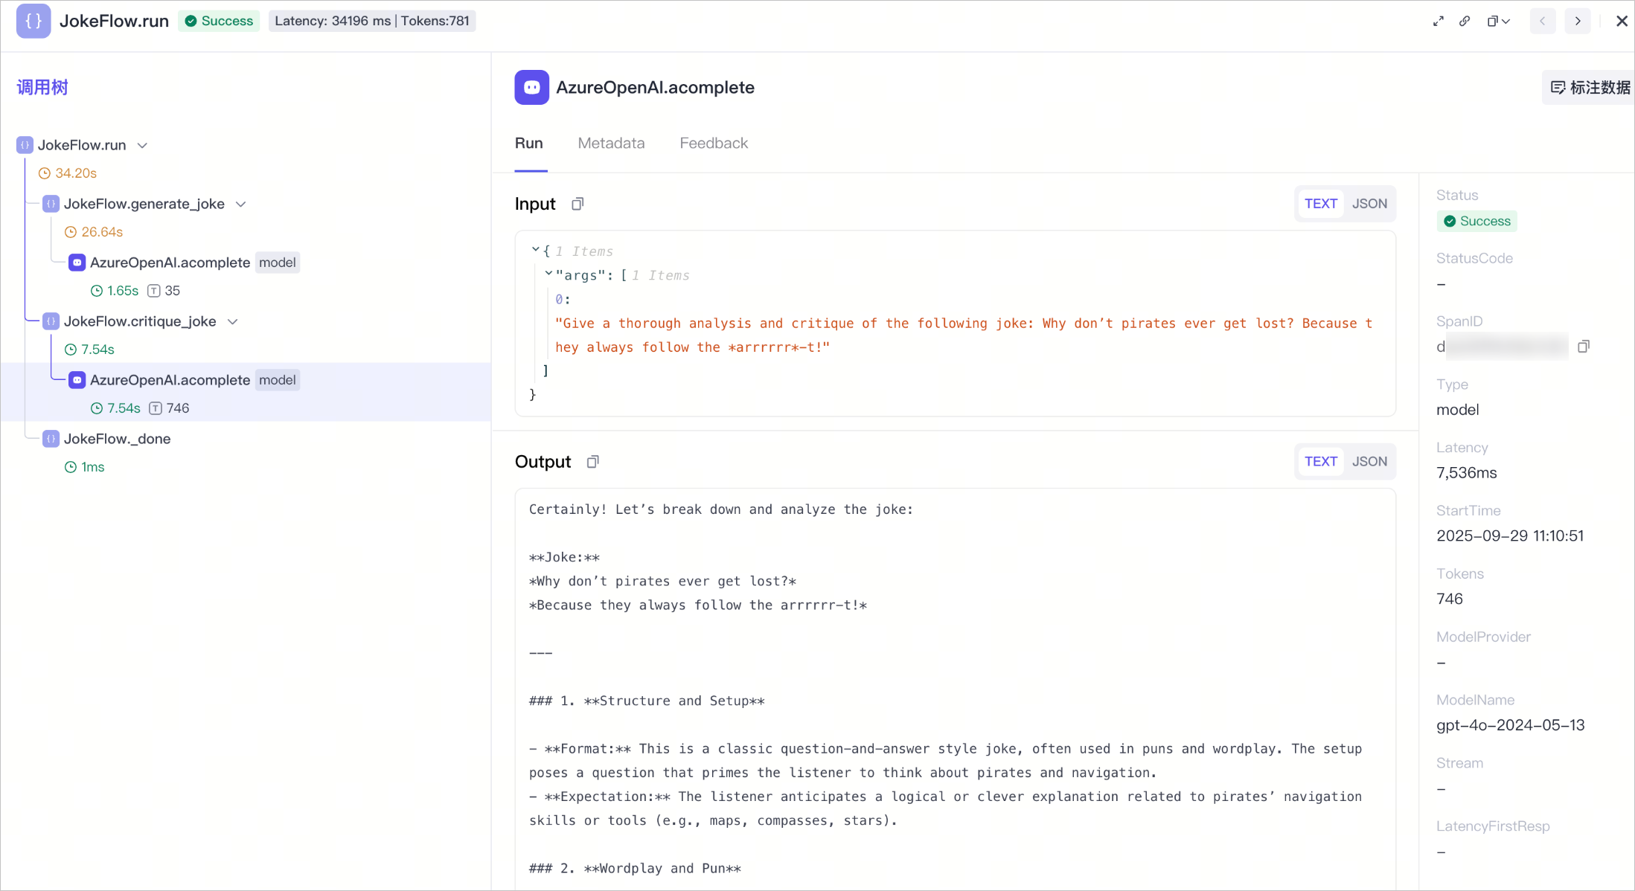
Task: Collapse the JokeFlow.generate_joke node
Action: [240, 204]
